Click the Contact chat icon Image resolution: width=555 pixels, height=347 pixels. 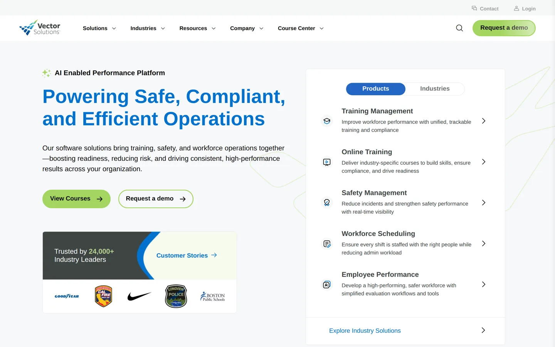click(474, 8)
